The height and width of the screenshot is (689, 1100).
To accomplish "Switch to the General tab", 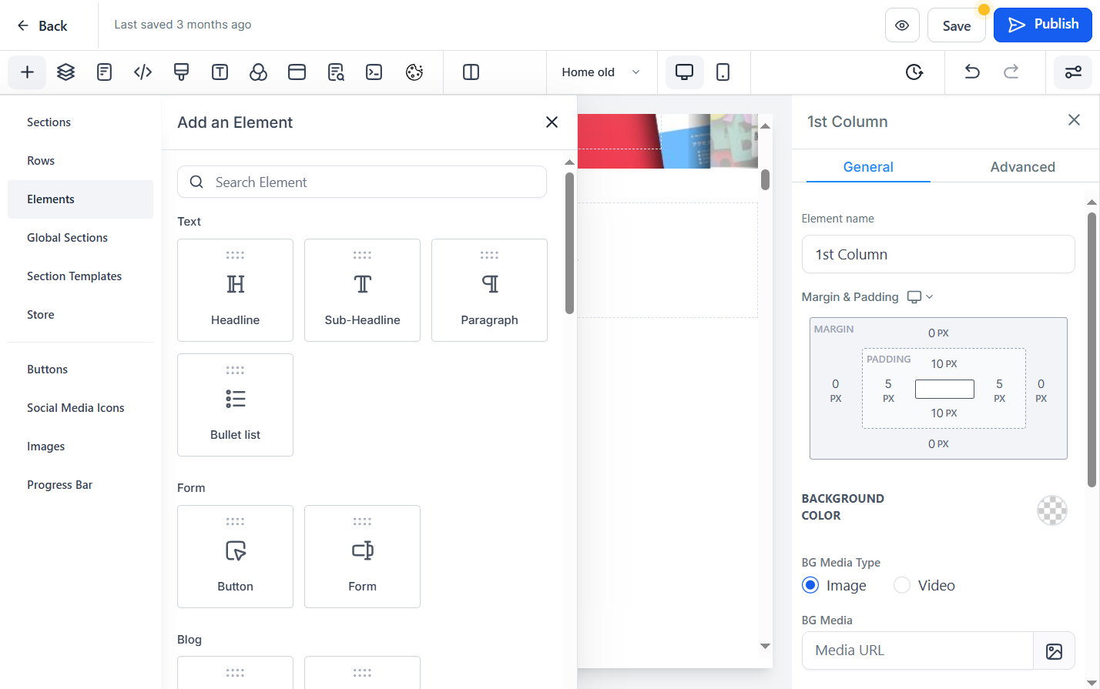I will tap(868, 167).
